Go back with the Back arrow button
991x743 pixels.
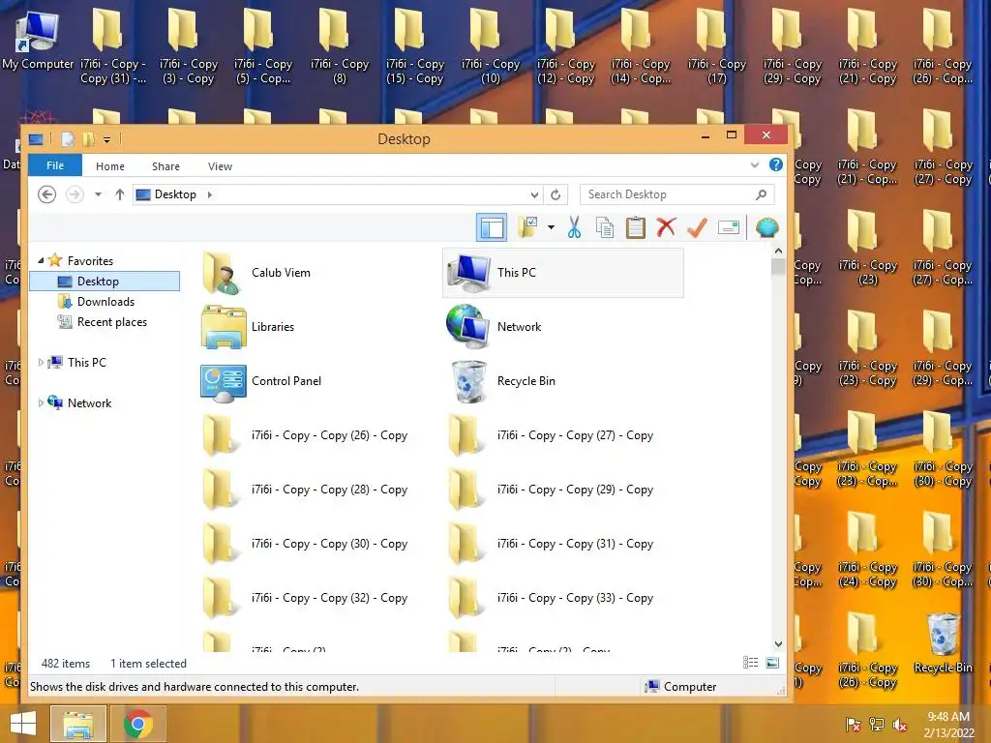tap(46, 194)
